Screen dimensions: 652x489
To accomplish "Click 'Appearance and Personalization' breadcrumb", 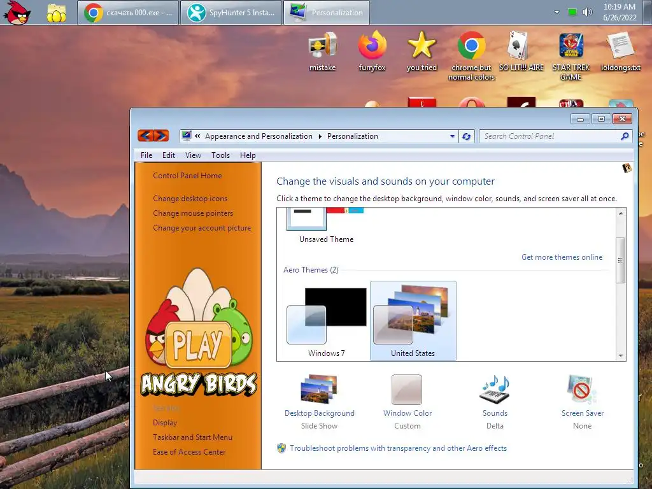I will click(259, 136).
